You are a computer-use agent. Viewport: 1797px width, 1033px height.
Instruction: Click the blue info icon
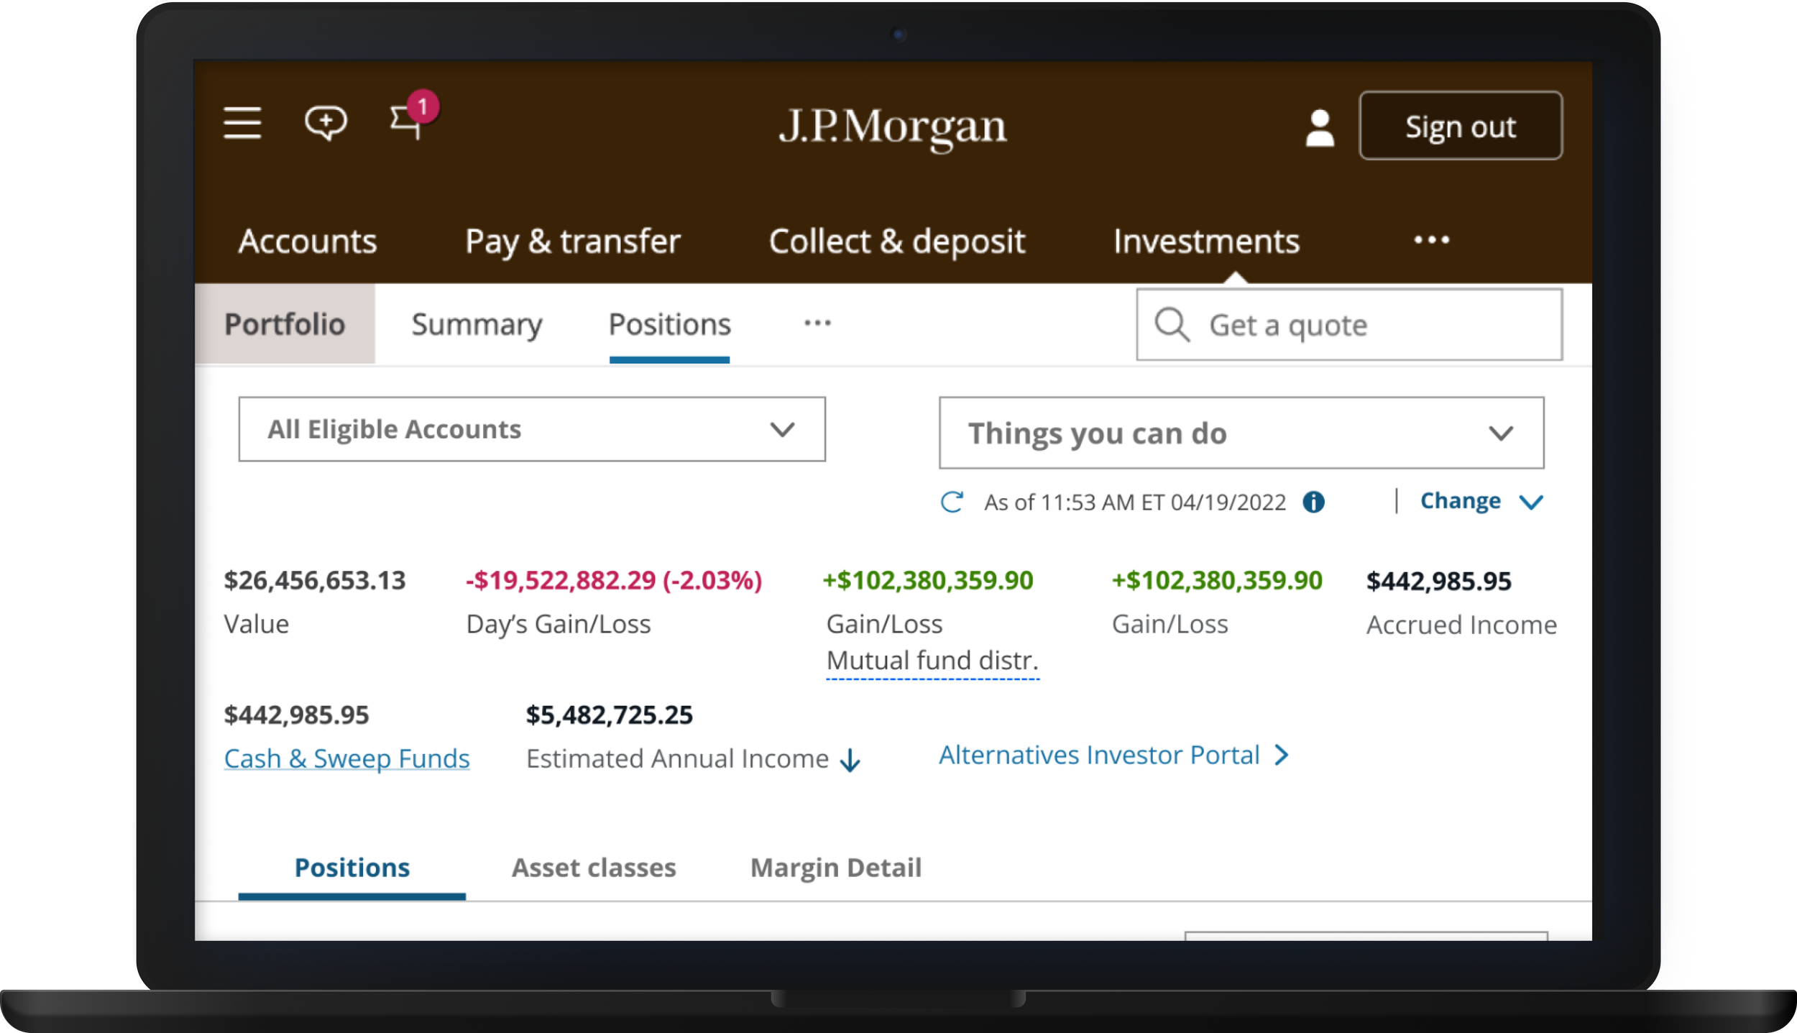click(1313, 502)
